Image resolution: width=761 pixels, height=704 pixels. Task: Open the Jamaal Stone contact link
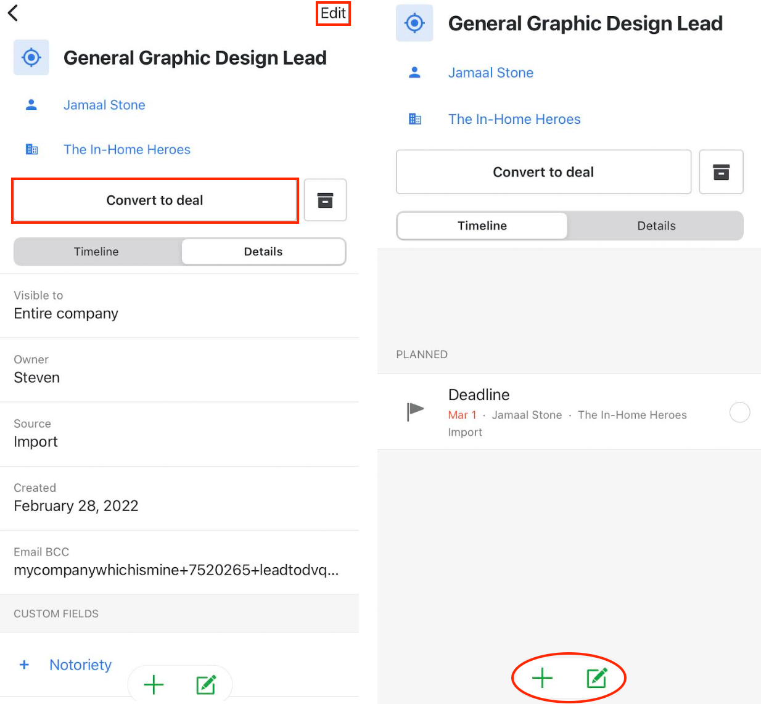click(x=104, y=105)
